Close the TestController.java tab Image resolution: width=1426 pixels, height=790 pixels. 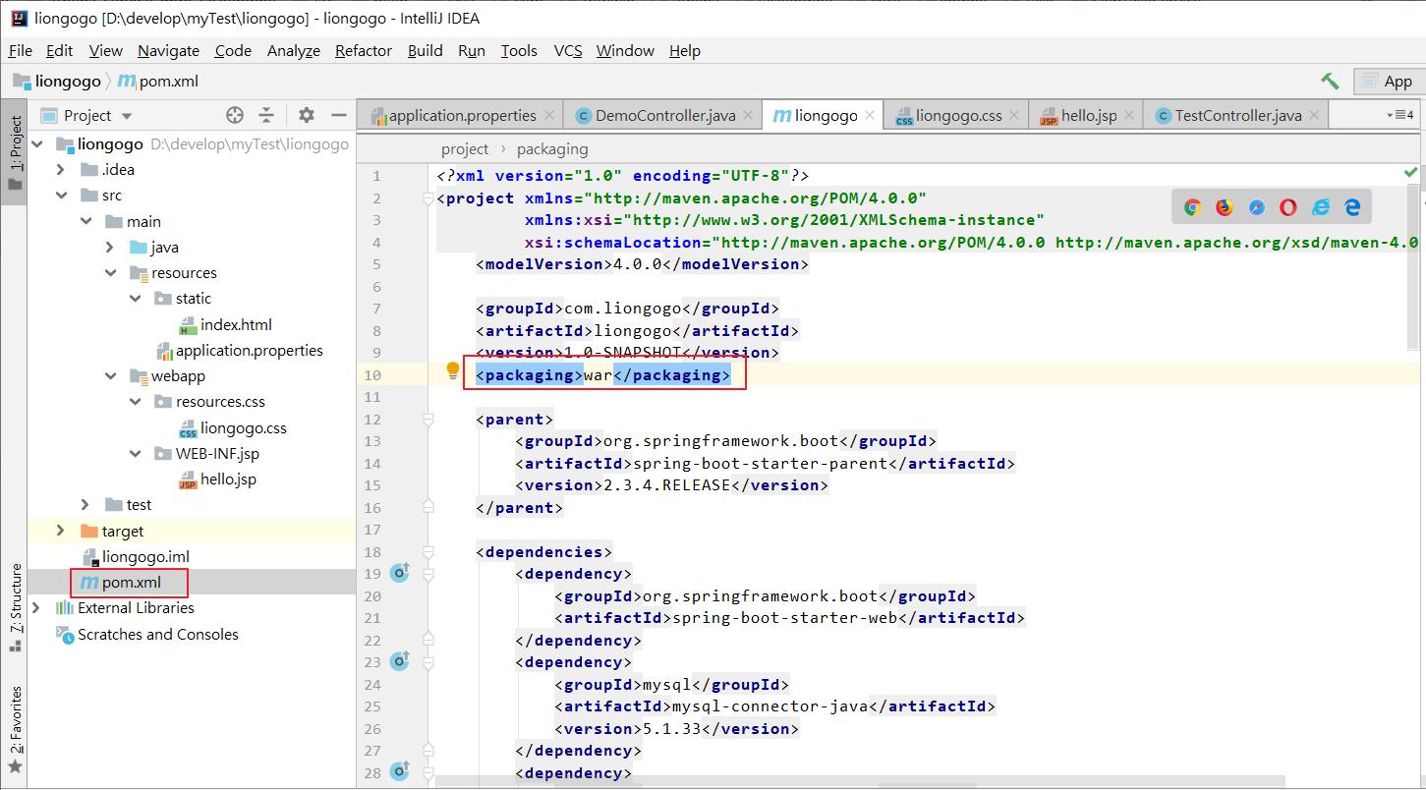coord(1315,115)
